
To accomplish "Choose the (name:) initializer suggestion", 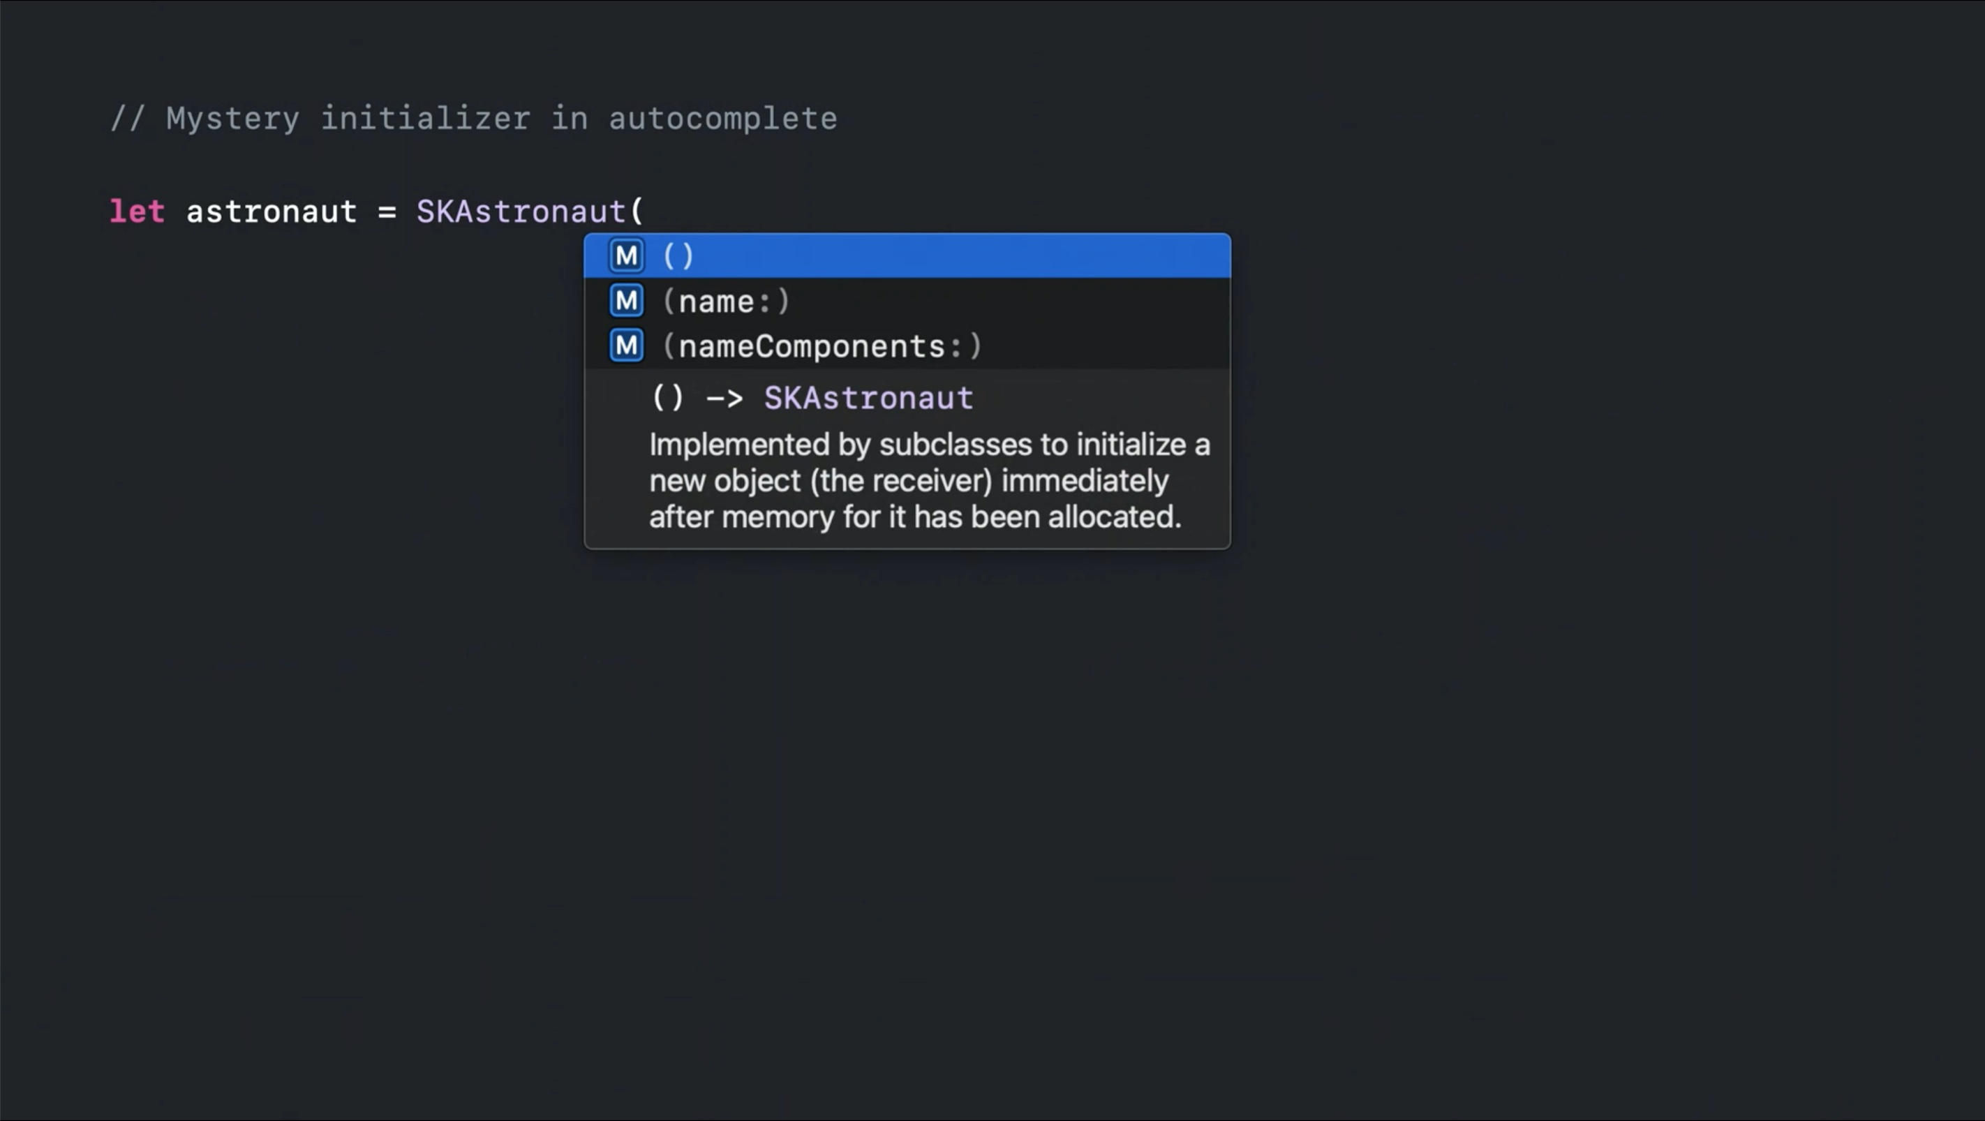I will pos(907,302).
